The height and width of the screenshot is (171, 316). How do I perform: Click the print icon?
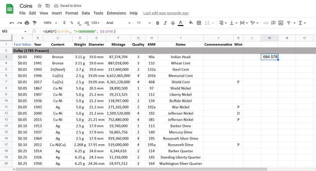[27, 23]
